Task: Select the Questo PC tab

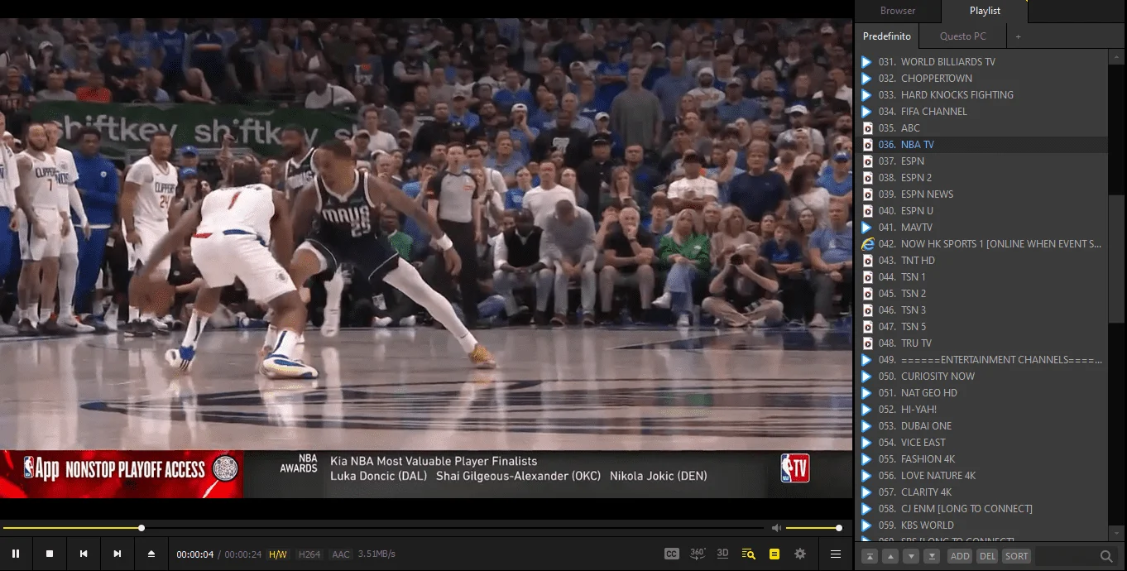Action: pyautogui.click(x=963, y=36)
